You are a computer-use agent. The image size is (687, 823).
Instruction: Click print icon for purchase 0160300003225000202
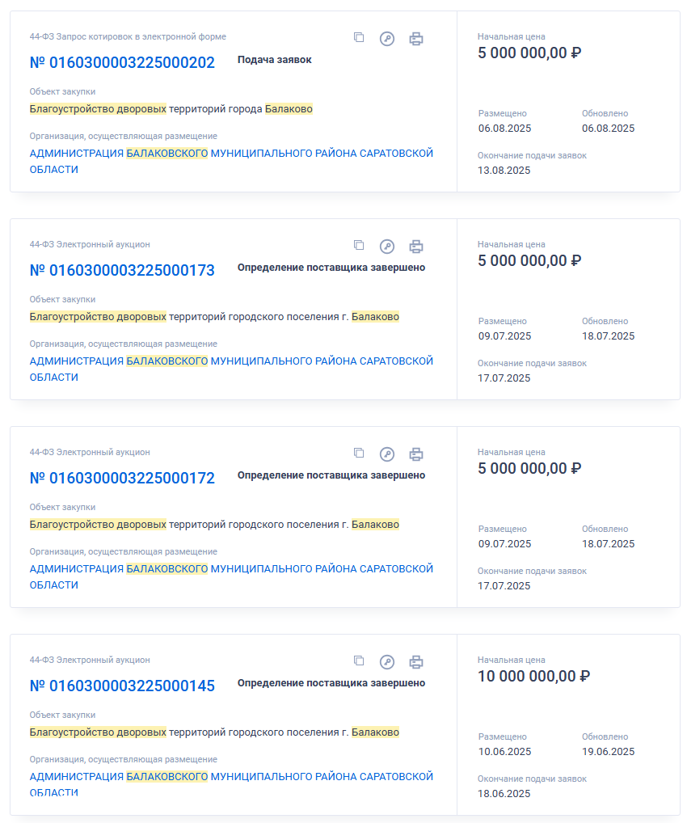(416, 38)
